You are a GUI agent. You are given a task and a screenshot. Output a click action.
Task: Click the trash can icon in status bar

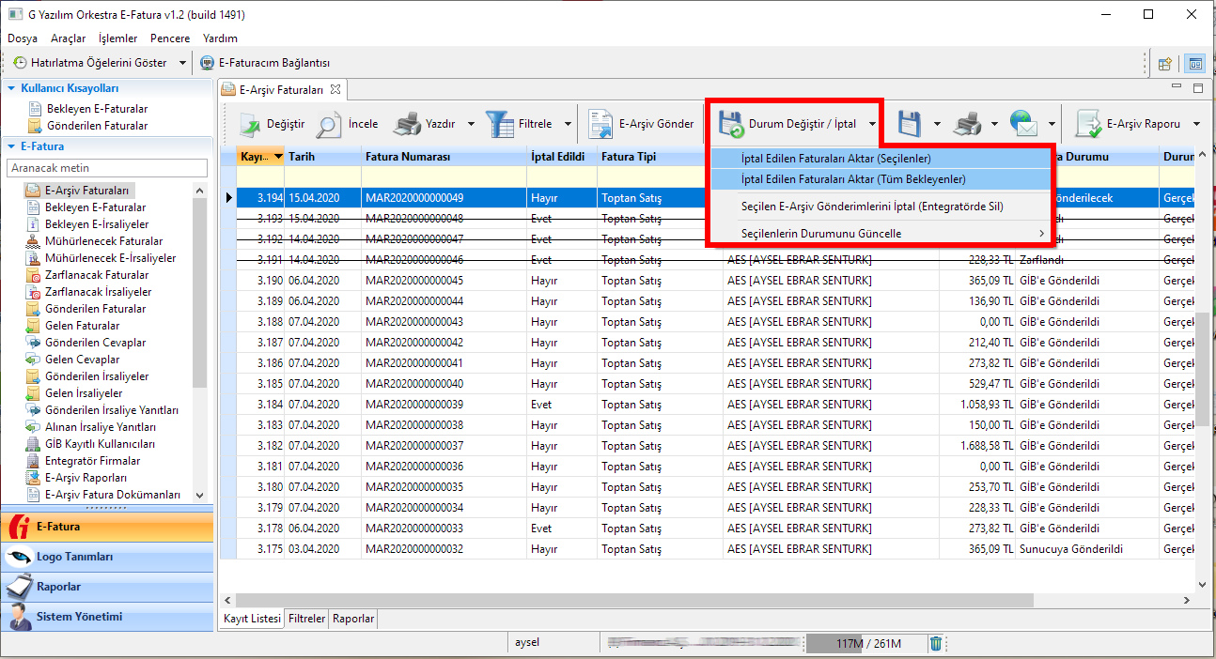pyautogui.click(x=936, y=643)
